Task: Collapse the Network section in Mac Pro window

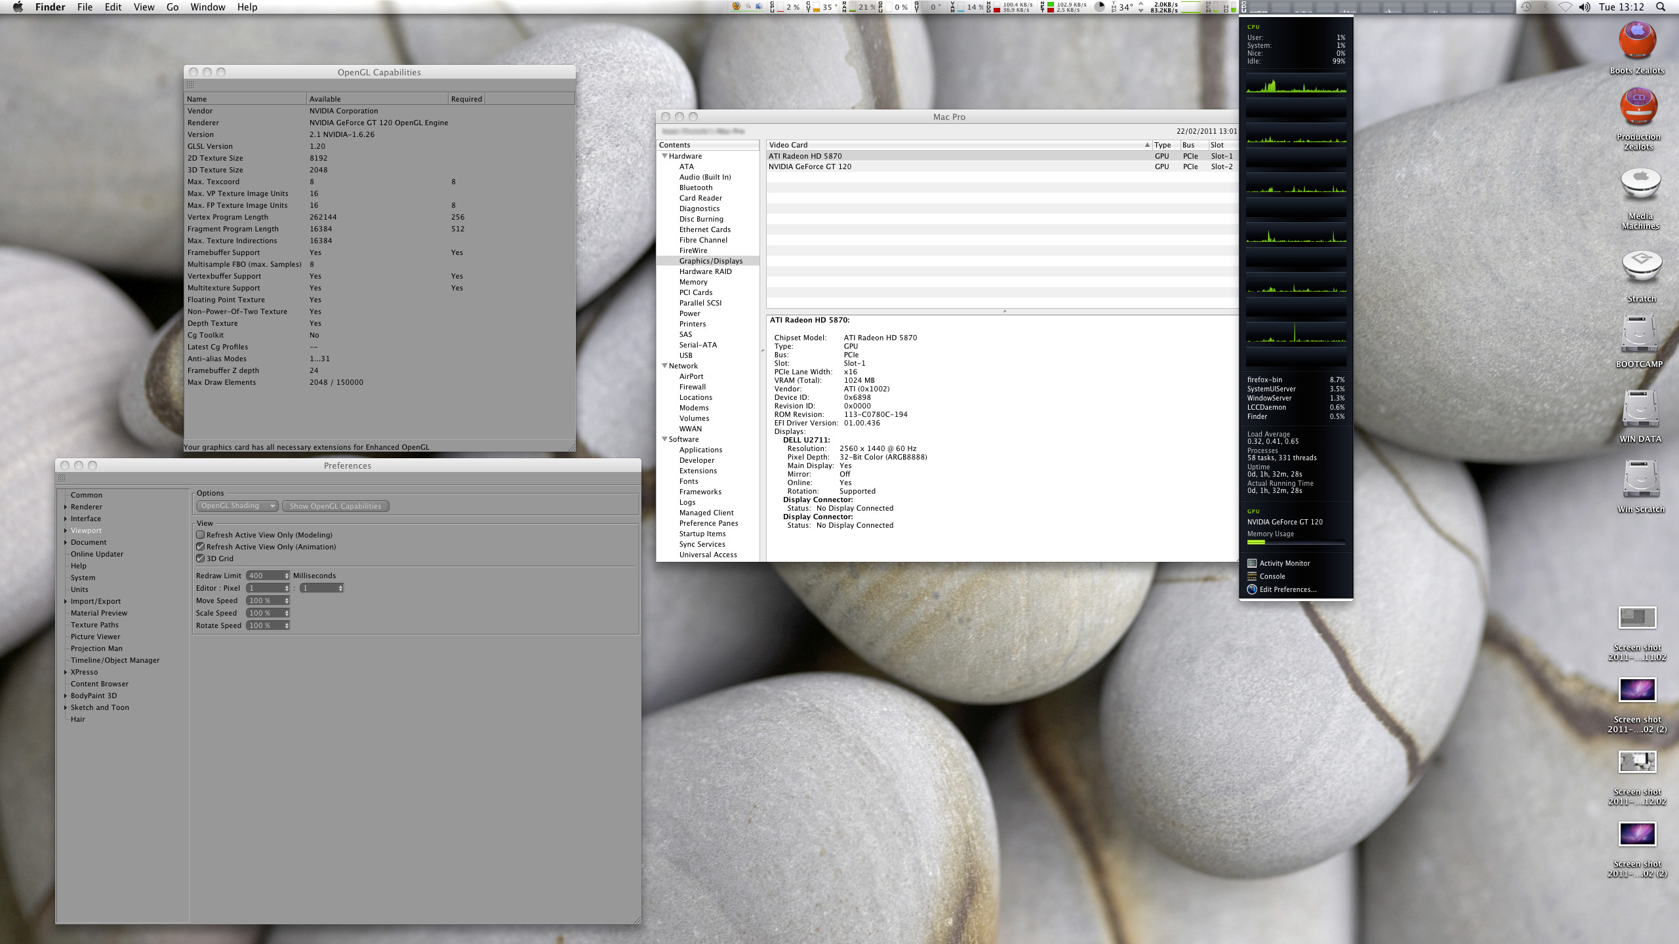Action: [664, 366]
